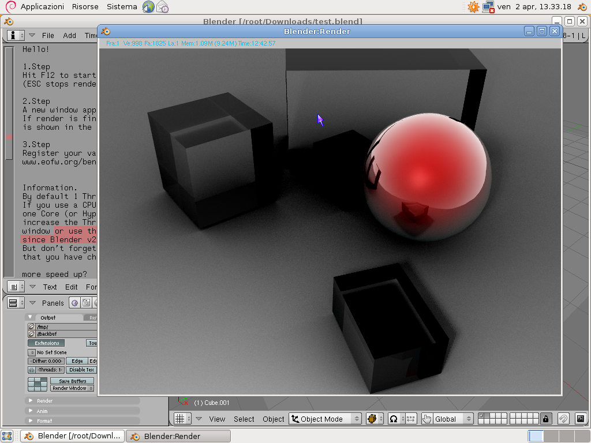Click the render parts border grid selector
Image resolution: width=591 pixels, height=443 pixels.
38,385
